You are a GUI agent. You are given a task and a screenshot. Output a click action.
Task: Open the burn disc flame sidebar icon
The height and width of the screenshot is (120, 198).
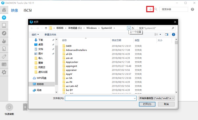coord(4,41)
